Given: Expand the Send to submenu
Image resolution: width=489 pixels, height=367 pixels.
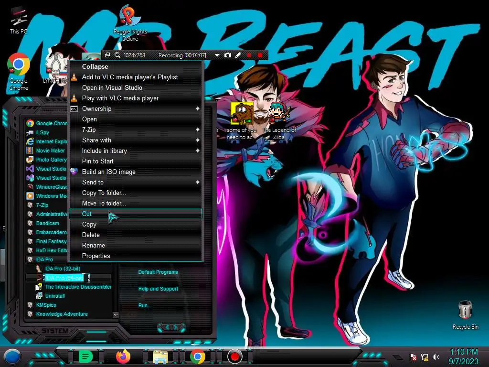Looking at the screenshot, I should pyautogui.click(x=136, y=182).
